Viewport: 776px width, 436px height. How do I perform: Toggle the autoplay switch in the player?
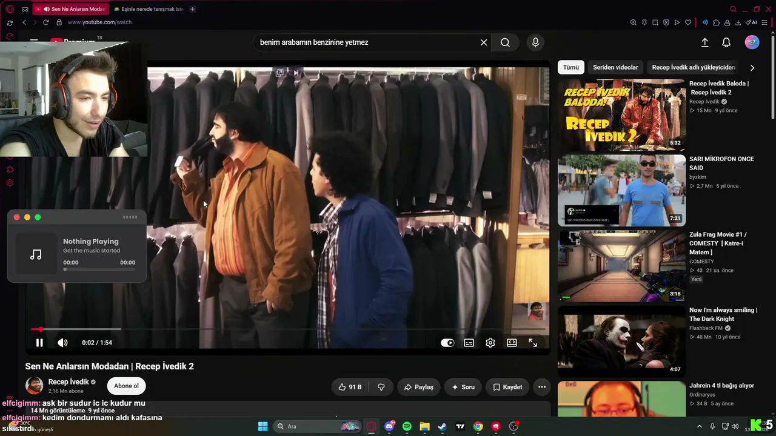click(x=447, y=343)
